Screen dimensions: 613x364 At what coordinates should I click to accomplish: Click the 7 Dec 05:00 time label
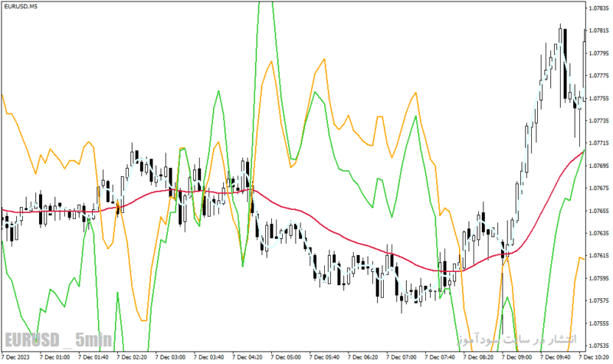click(x=286, y=357)
